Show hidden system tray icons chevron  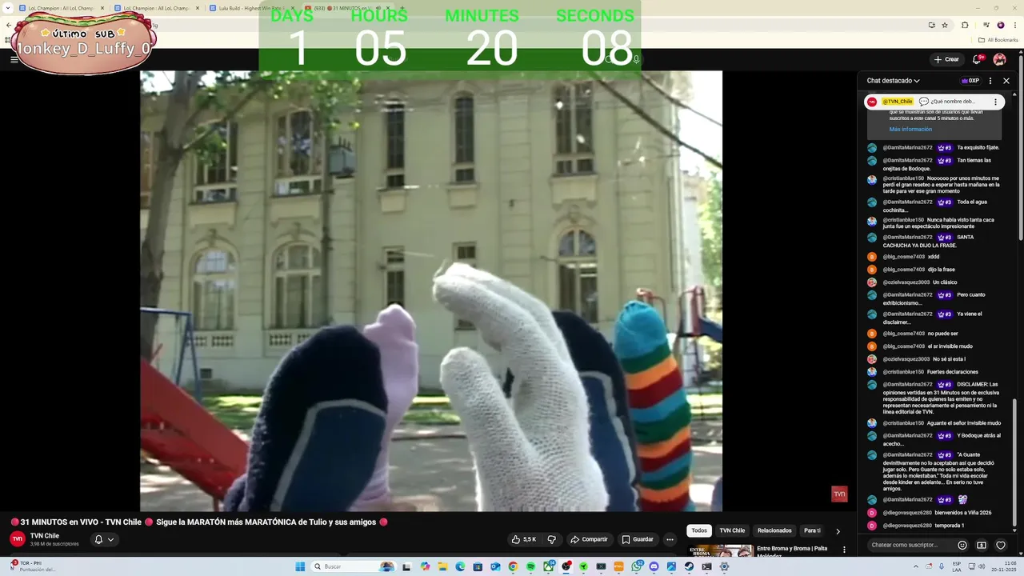point(916,566)
